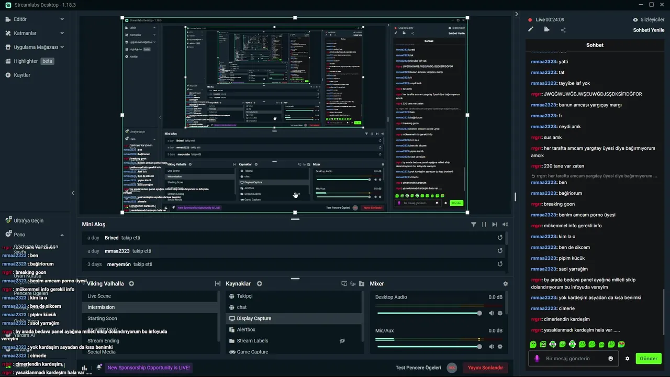Viewport: 670px width, 377px height.
Task: Mute Desktop Audio speaker icon
Action: point(492,313)
